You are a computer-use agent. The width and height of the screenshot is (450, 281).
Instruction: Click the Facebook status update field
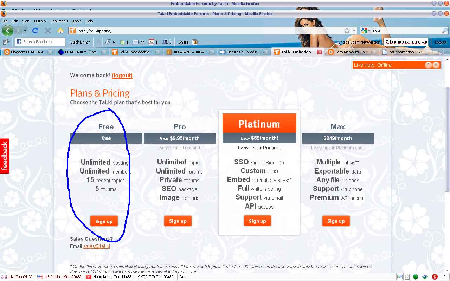(406, 42)
